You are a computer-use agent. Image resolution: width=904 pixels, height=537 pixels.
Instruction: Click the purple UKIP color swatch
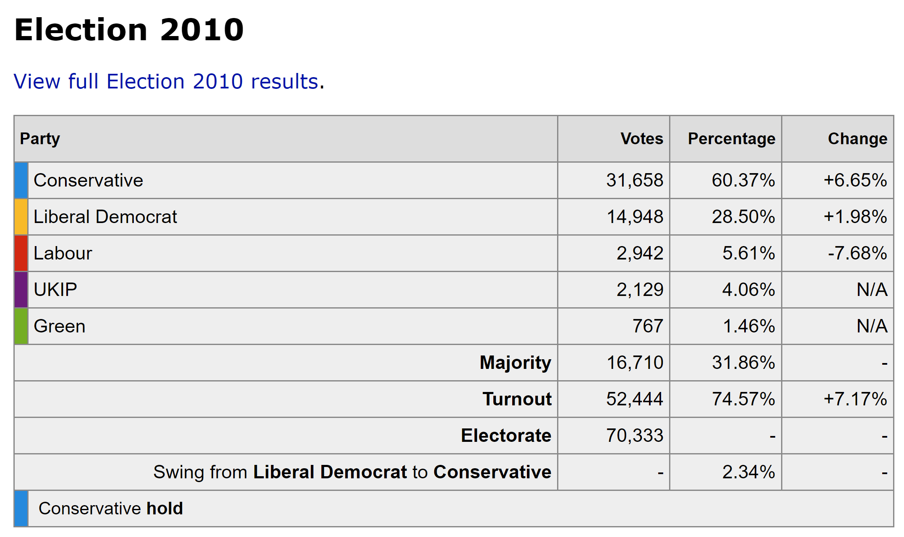click(21, 290)
